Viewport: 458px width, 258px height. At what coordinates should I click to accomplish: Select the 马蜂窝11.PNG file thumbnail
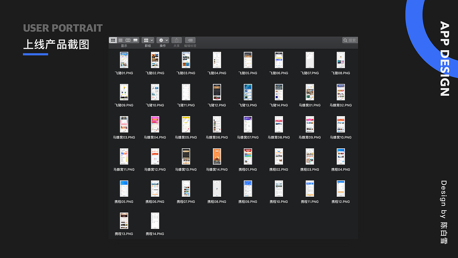(124, 157)
